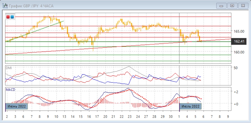
Task: Click the candlestick chart icon in title bar
Action: point(5,5)
